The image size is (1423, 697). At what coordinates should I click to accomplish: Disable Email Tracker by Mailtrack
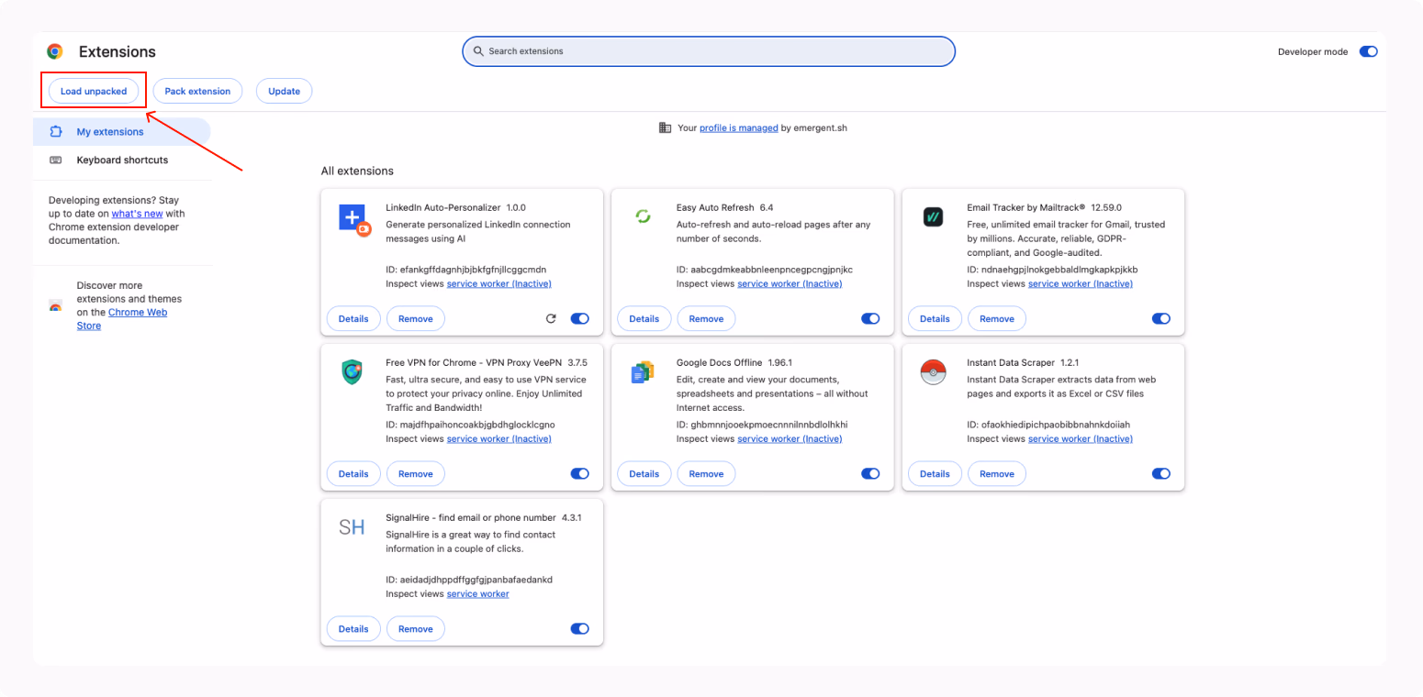tap(1160, 318)
